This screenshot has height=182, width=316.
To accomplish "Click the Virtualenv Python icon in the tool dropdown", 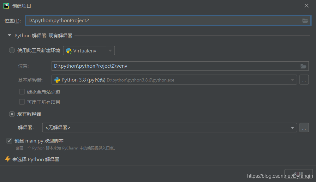I will tap(69, 51).
